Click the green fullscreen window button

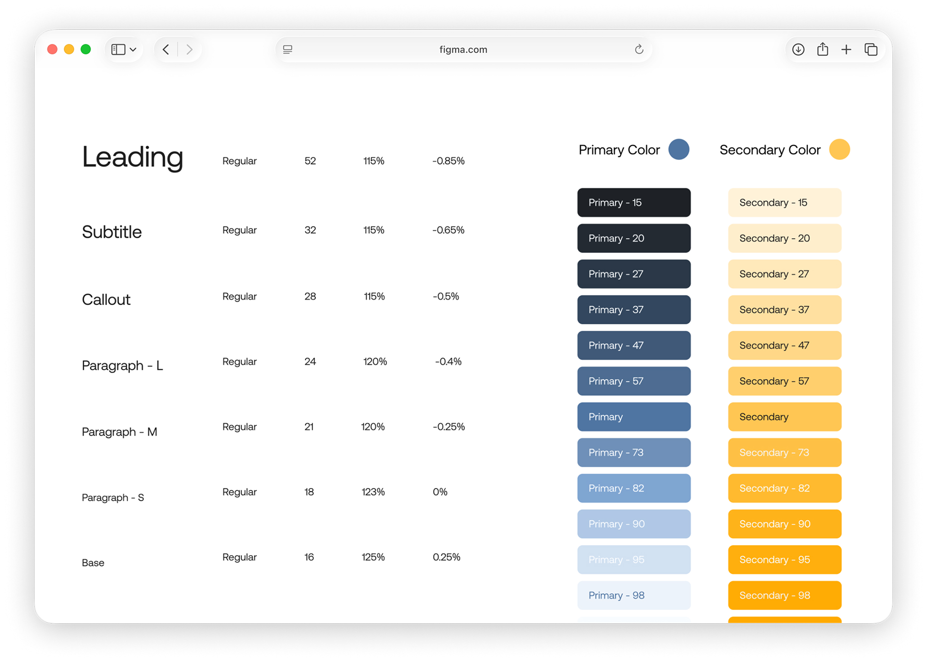click(86, 49)
